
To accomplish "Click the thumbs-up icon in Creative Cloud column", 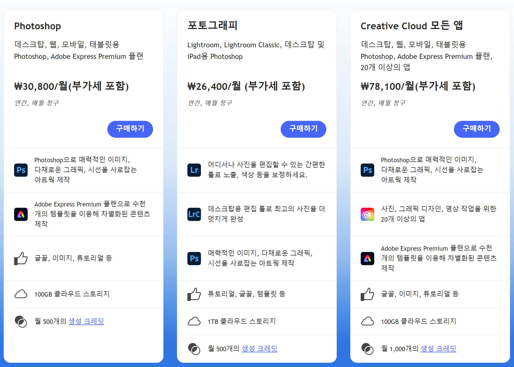I will click(x=367, y=294).
